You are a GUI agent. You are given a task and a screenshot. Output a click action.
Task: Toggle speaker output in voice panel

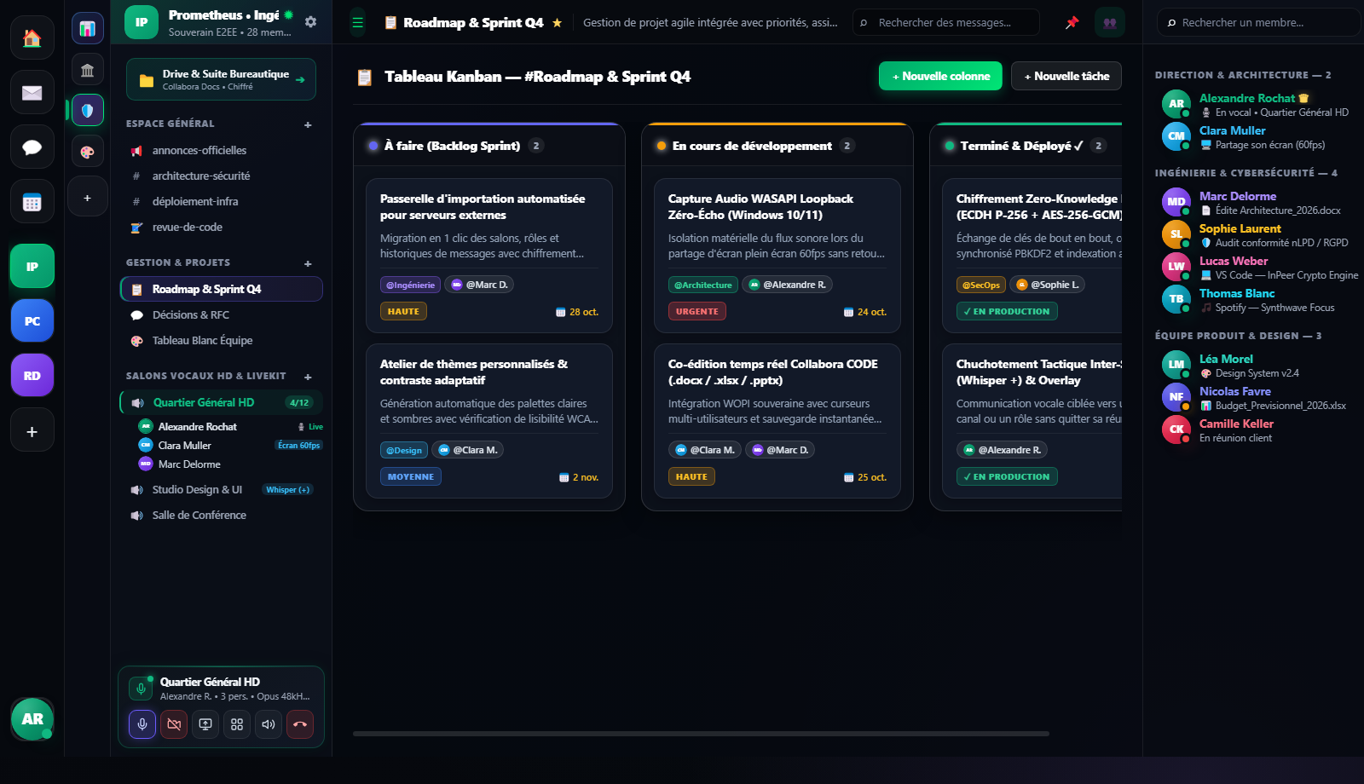point(269,724)
